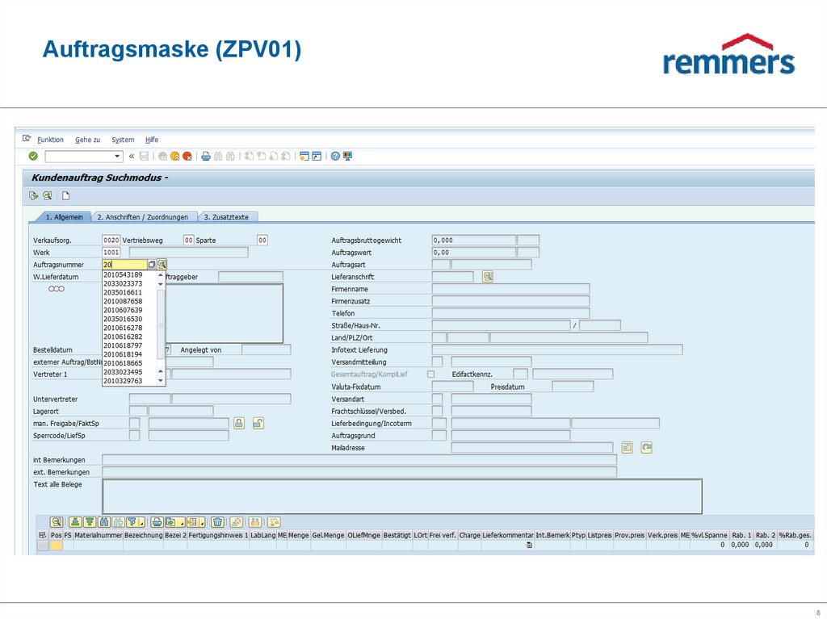The height and width of the screenshot is (619, 827).
Task: Click the Firmenname input field
Action: (510, 289)
